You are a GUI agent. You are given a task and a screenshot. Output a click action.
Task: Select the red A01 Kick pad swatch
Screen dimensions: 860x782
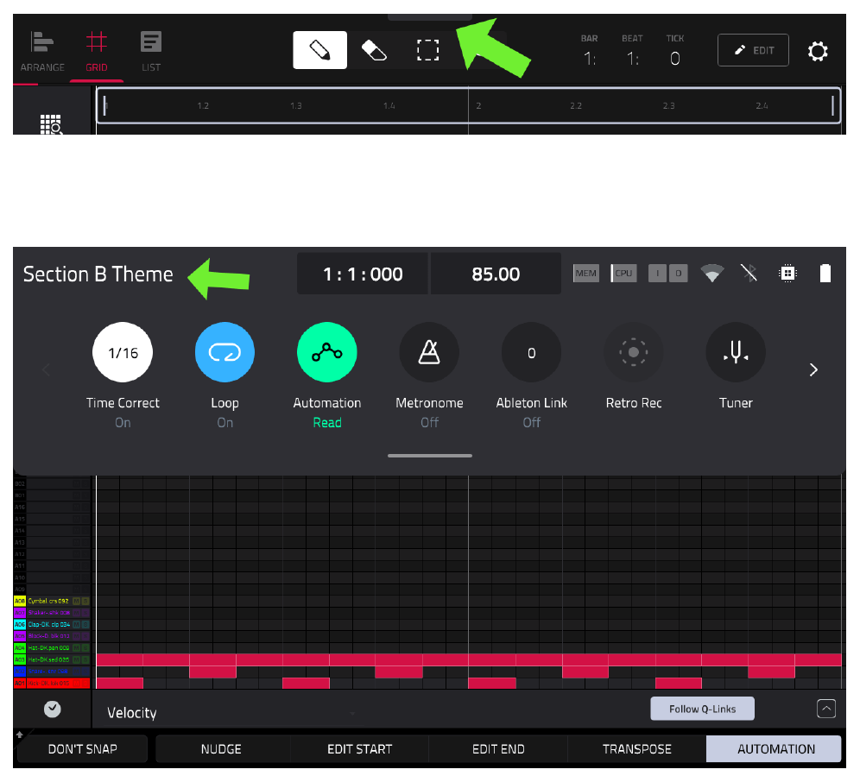tap(20, 684)
